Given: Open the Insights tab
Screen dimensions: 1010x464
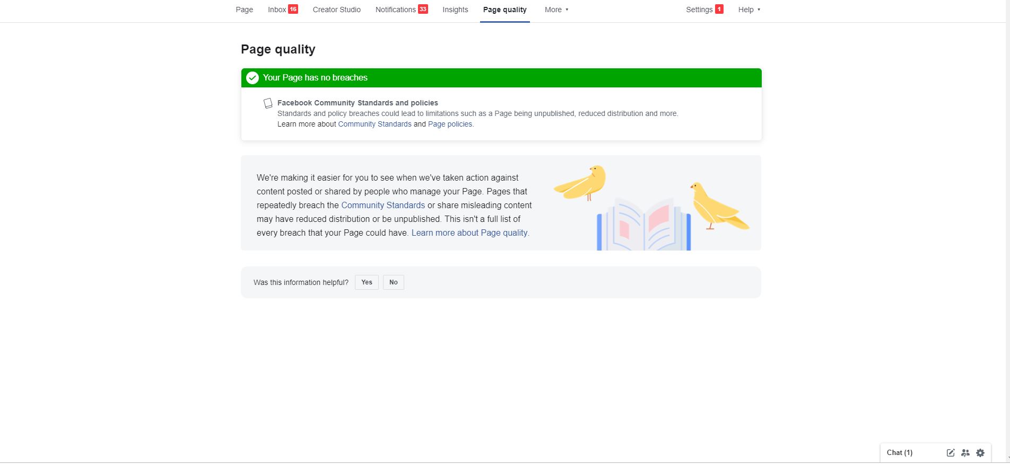Looking at the screenshot, I should pos(456,10).
